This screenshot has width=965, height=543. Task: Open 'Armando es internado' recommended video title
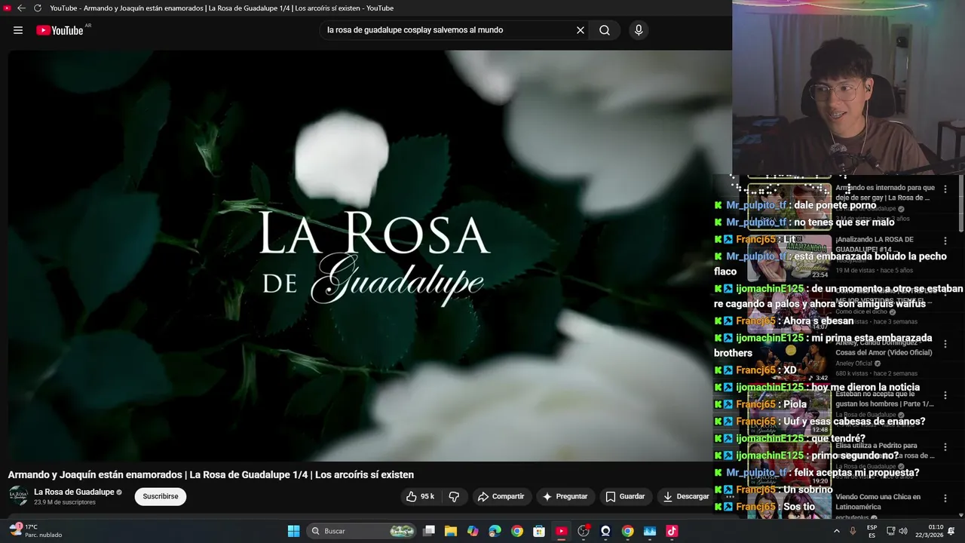pos(885,192)
